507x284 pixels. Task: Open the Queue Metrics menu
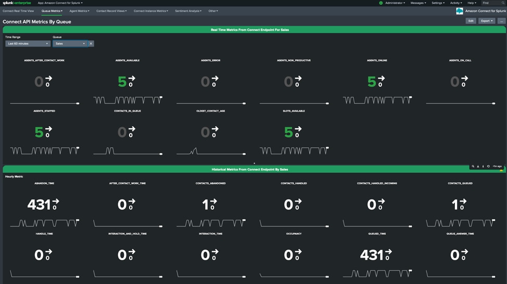coord(52,11)
